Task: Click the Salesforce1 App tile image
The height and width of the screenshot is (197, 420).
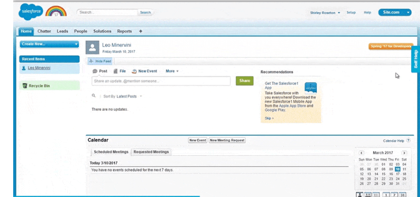Action: [x=311, y=88]
